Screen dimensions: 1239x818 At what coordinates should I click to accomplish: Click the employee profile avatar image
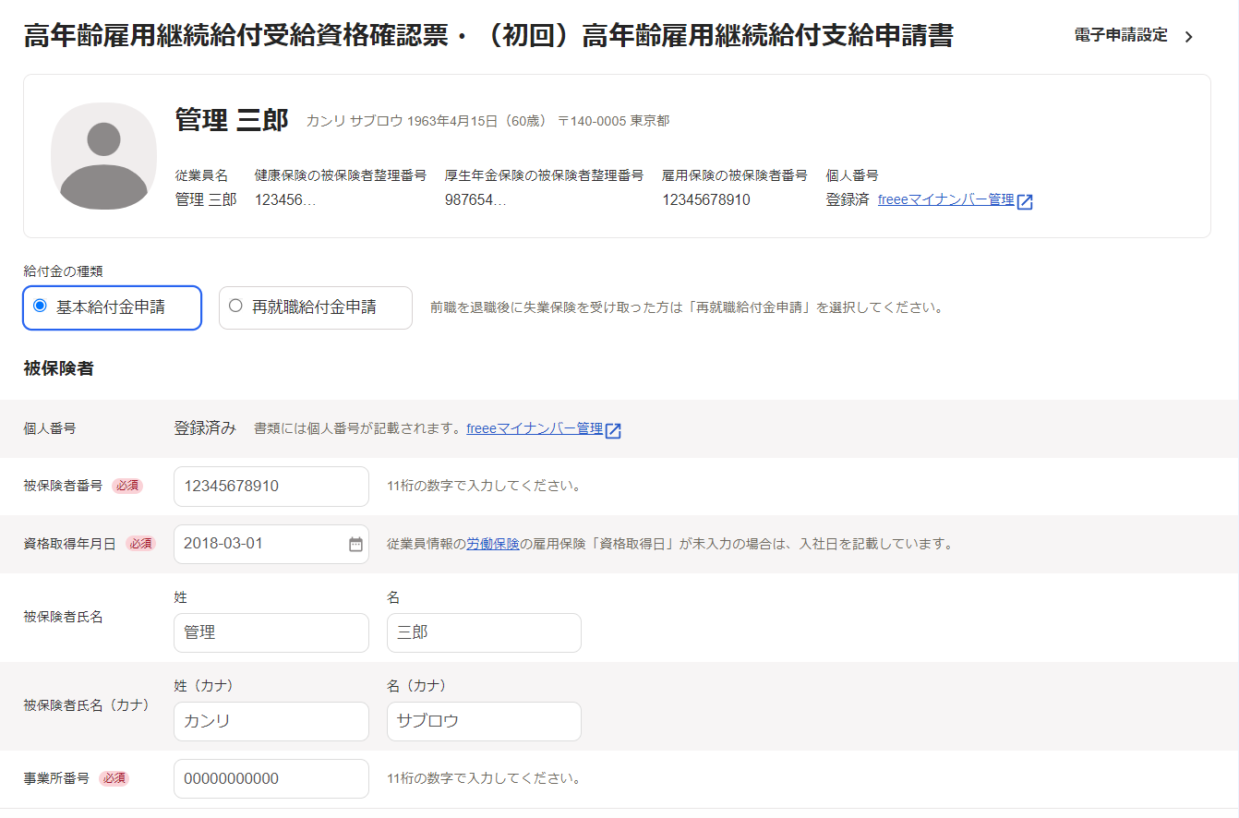pos(103,156)
